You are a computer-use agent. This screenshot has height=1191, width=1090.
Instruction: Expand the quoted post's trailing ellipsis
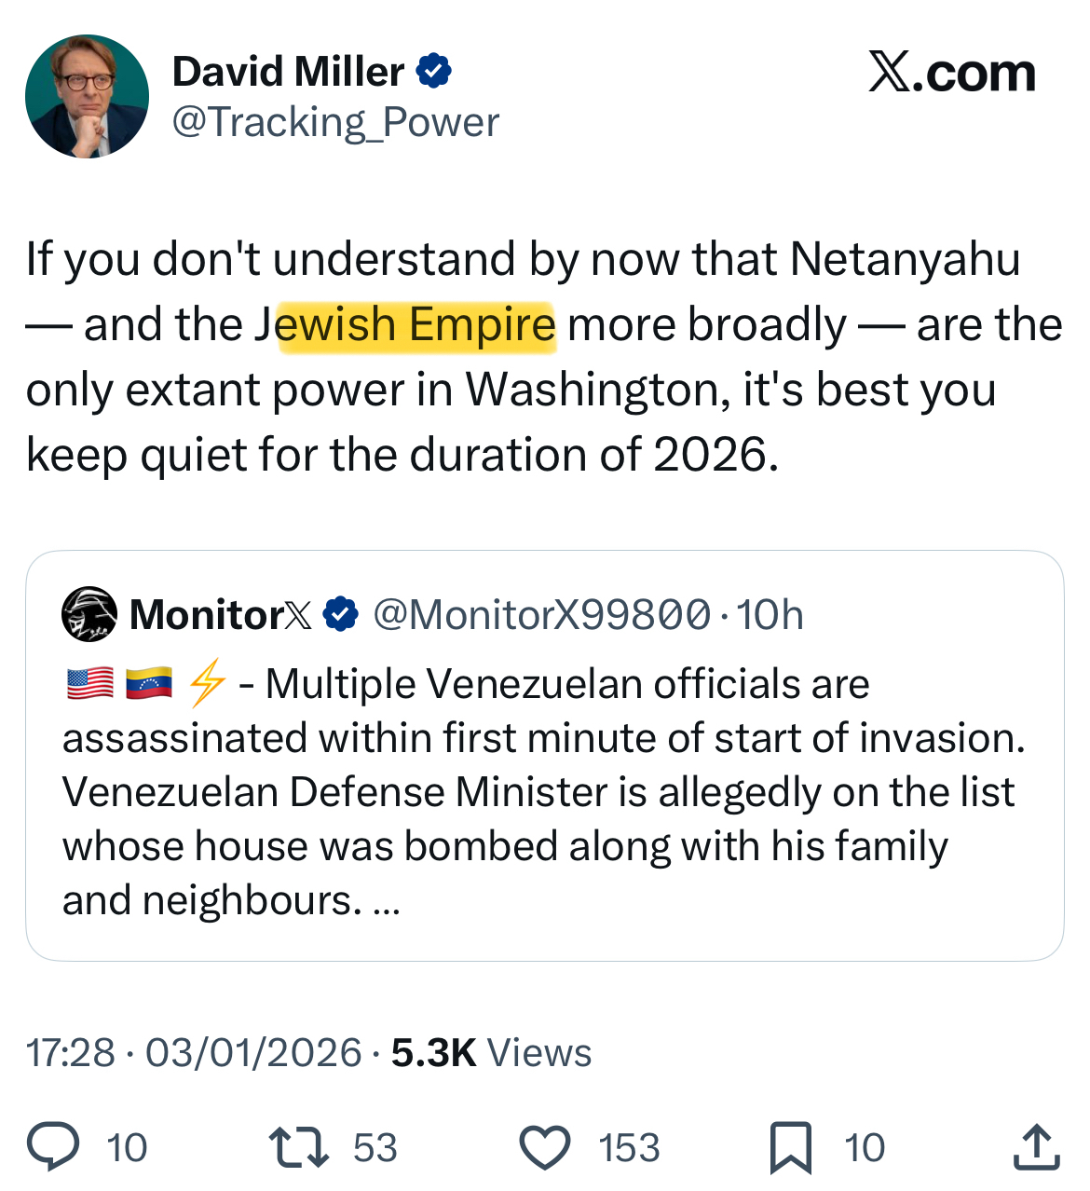(x=386, y=902)
